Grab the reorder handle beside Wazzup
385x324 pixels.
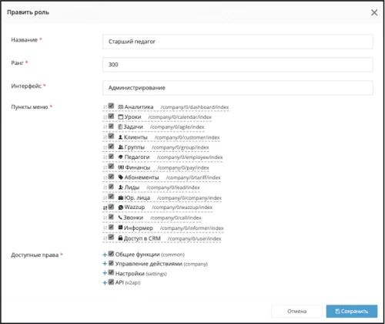[x=105, y=208]
